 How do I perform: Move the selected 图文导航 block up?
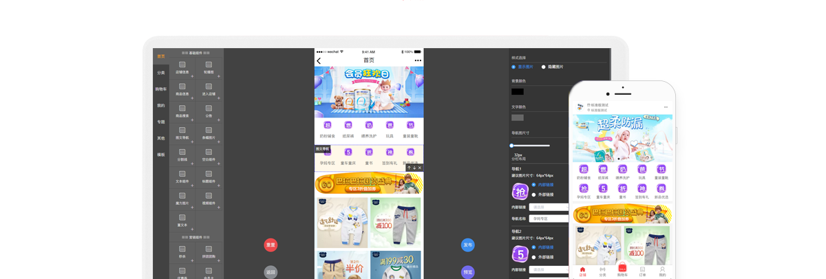click(409, 168)
